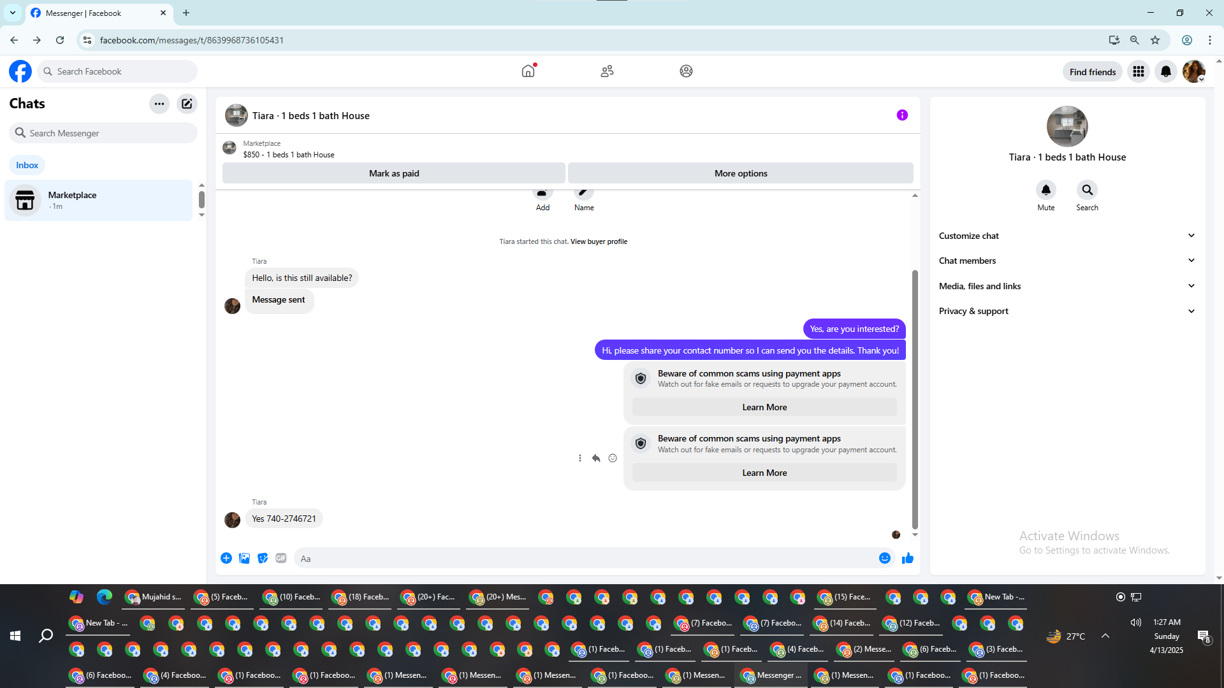1224x688 pixels.
Task: Open emoji picker in message box
Action: click(x=885, y=558)
